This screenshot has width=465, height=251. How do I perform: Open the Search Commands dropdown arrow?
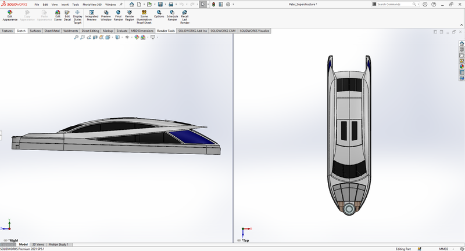418,5
